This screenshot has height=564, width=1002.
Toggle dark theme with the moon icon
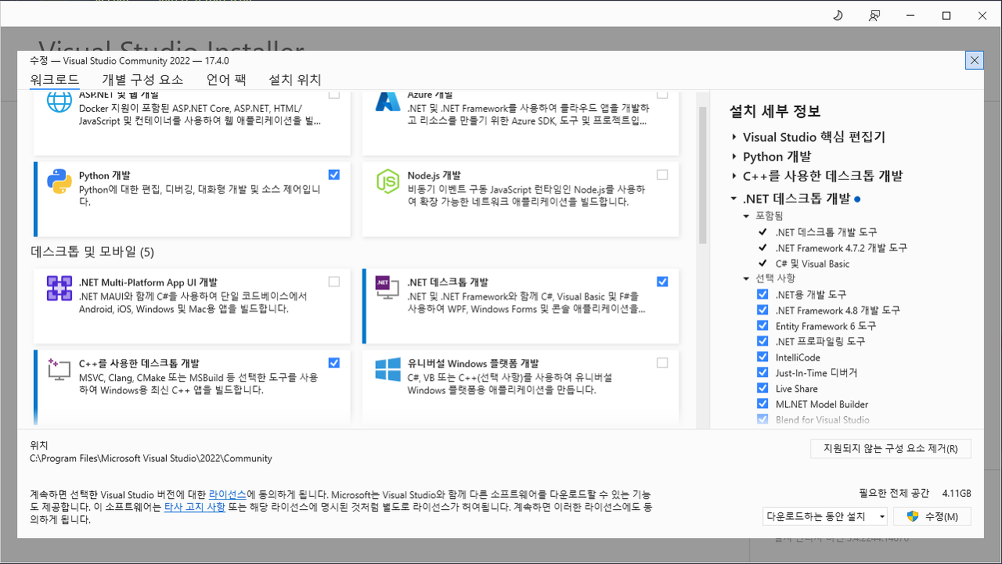click(838, 16)
